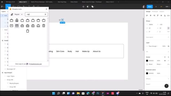This screenshot has width=171, height=96.
Task: Open Regular weight dropdown in Phosphor plugin
Action: (17, 14)
